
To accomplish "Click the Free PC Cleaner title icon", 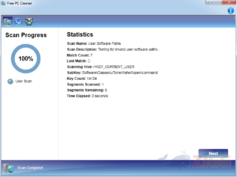I will tap(3, 3).
